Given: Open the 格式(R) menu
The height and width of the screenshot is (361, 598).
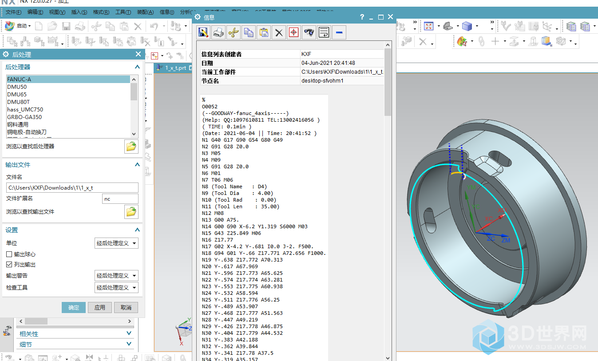Looking at the screenshot, I should click(x=101, y=12).
